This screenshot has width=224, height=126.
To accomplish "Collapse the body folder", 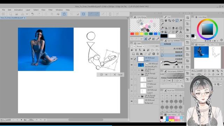I will [139, 75].
